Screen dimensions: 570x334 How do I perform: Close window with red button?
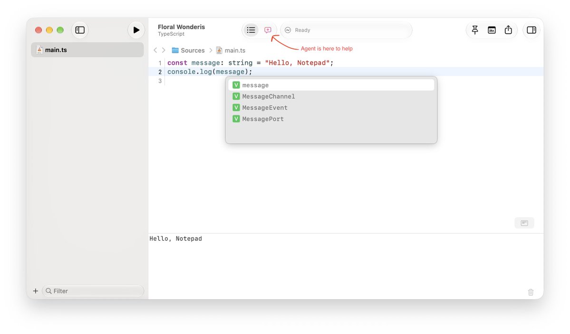coord(39,30)
